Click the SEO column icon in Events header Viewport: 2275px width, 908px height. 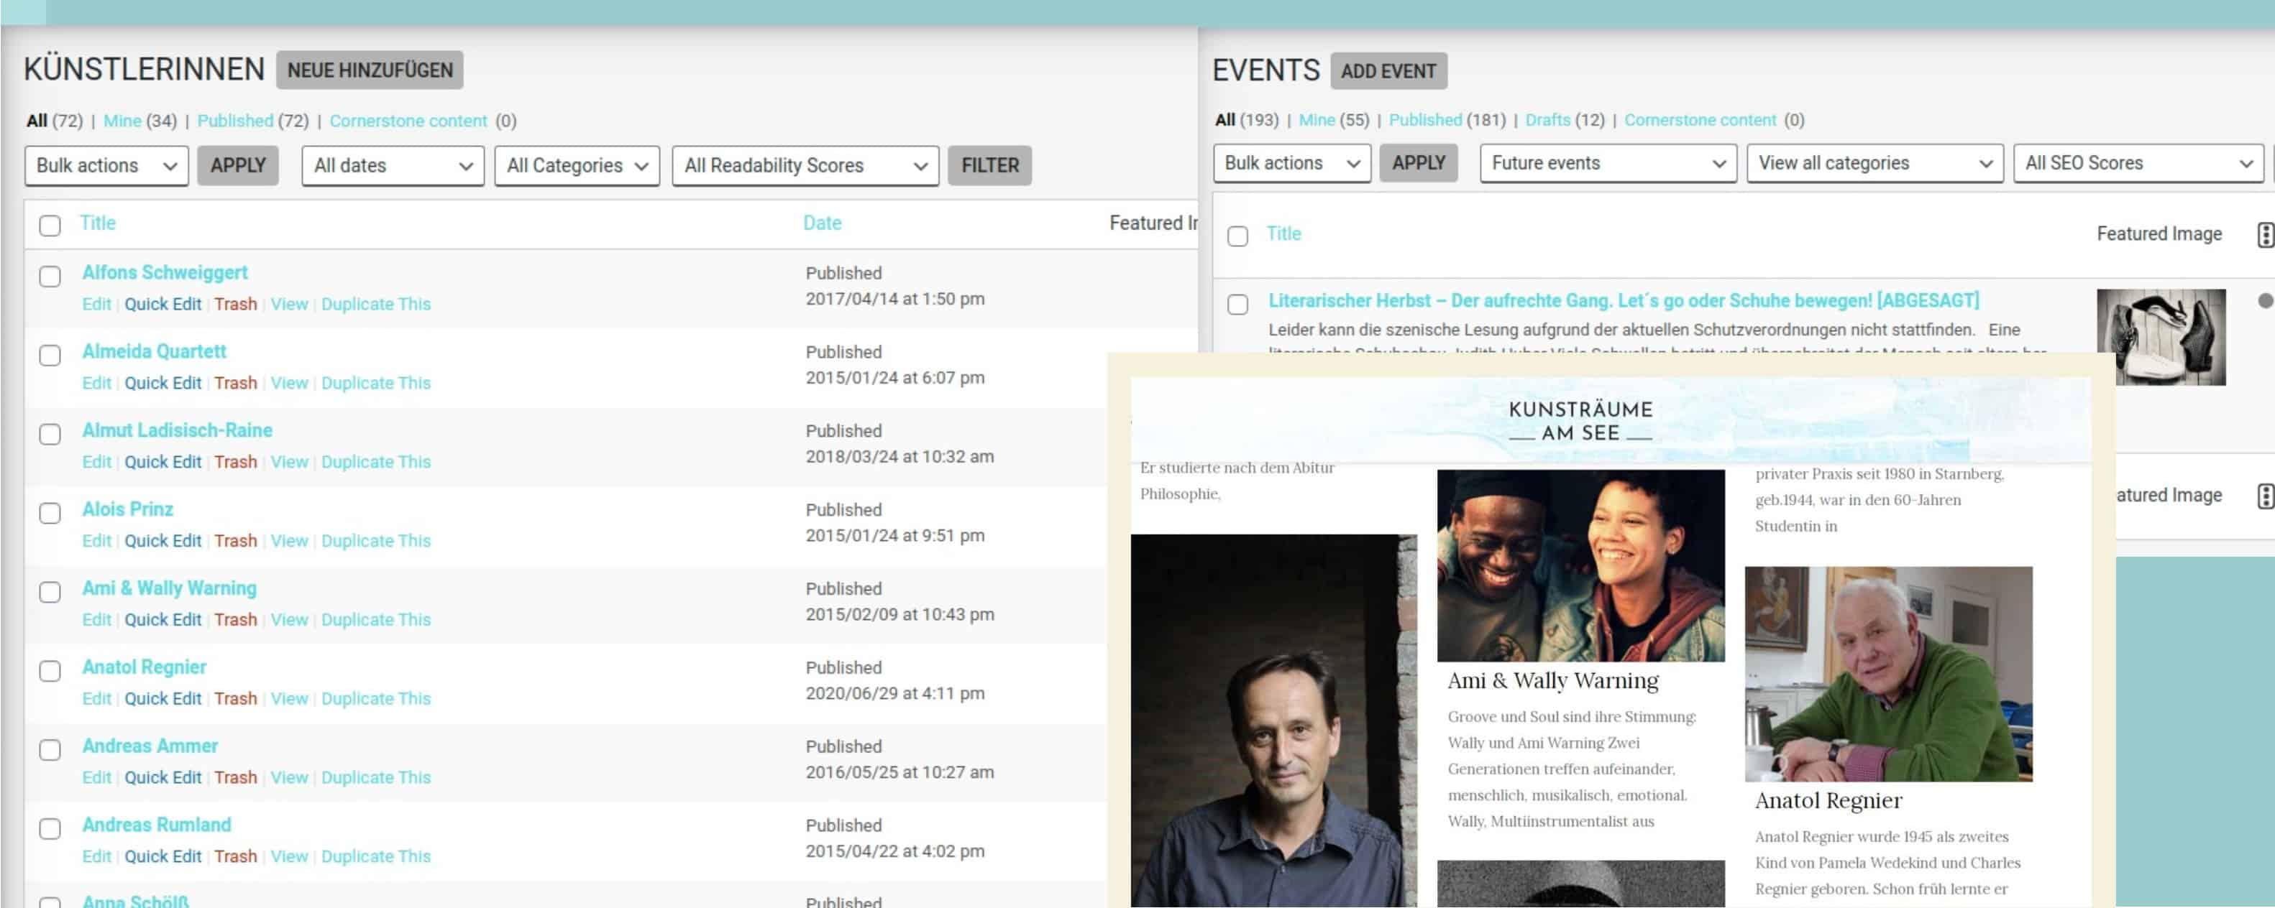pos(2265,235)
